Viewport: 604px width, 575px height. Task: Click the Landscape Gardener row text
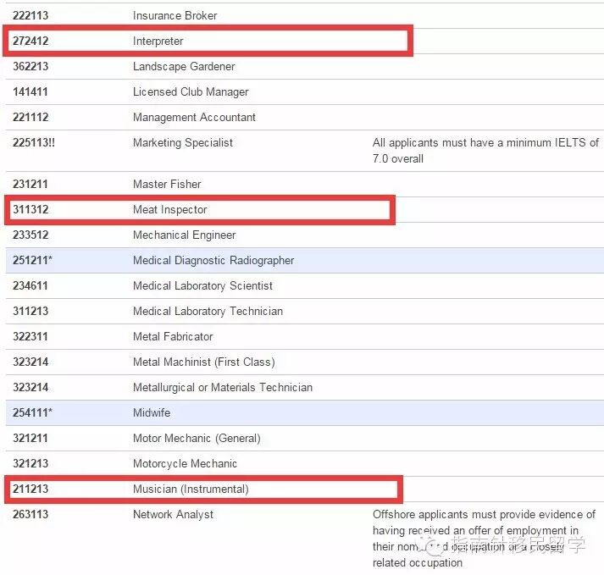(184, 66)
